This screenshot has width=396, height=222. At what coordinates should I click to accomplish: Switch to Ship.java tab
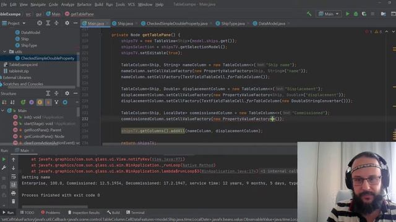tap(125, 23)
